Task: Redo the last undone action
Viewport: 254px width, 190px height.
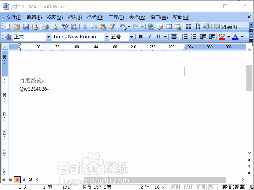Action: click(136, 27)
